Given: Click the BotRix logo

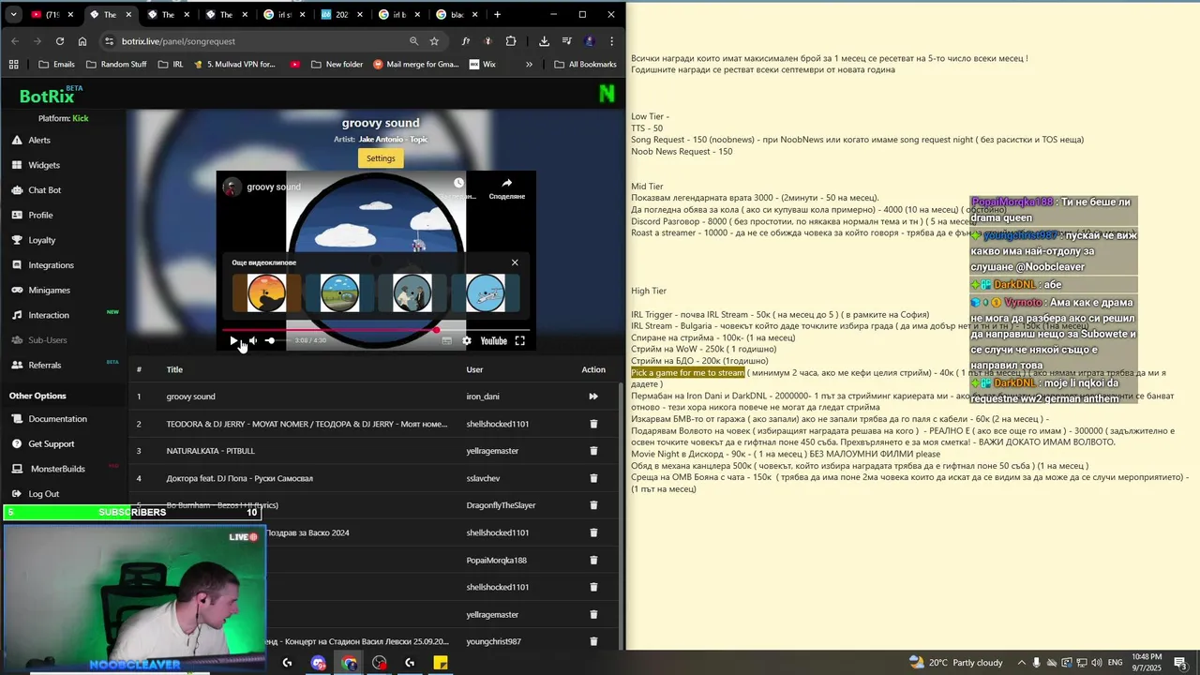Looking at the screenshot, I should 47,96.
